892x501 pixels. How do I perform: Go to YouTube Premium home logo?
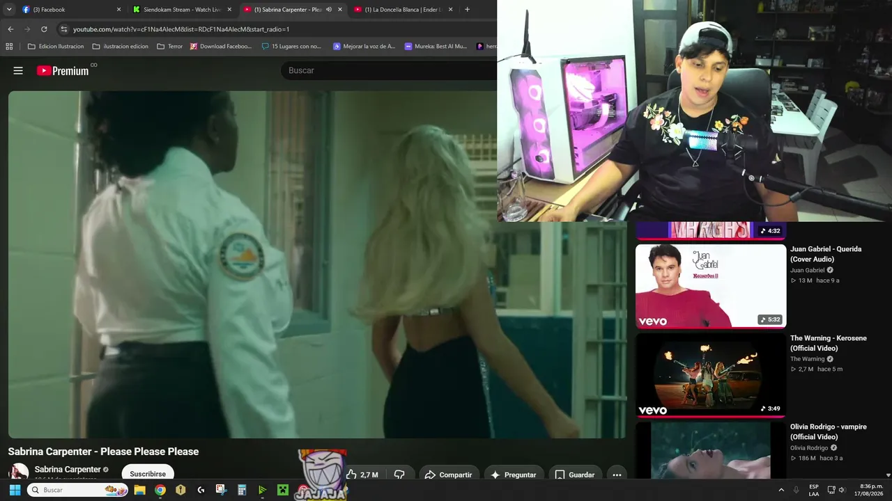pos(63,70)
